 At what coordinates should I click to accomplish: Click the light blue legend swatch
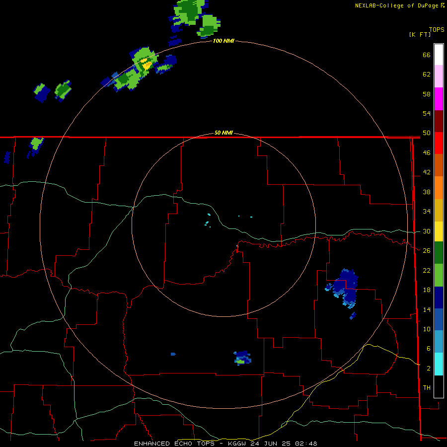[439, 342]
